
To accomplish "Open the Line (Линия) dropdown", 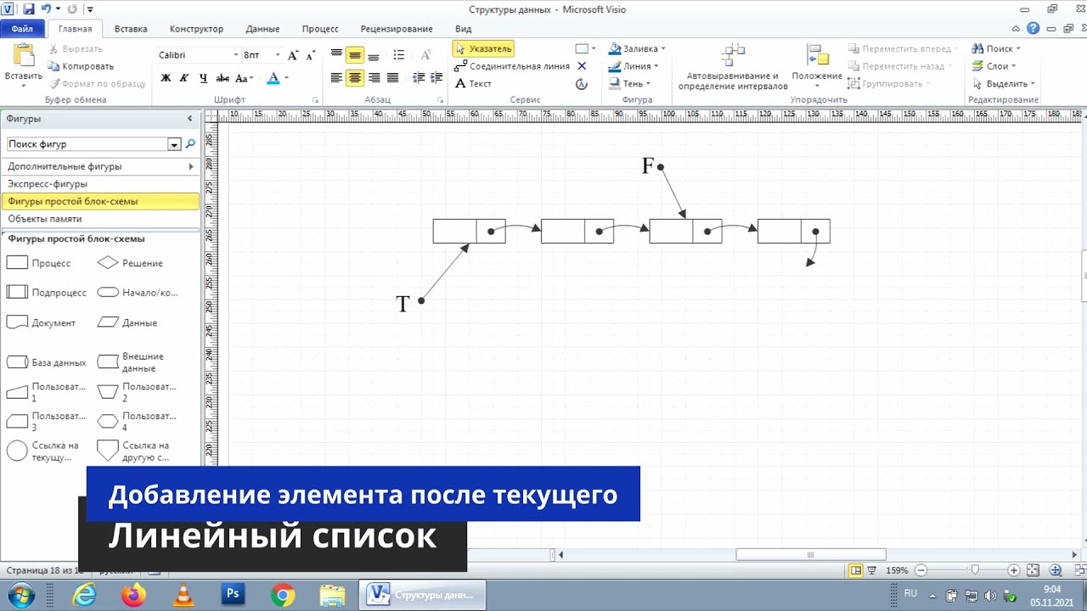I will (x=634, y=66).
